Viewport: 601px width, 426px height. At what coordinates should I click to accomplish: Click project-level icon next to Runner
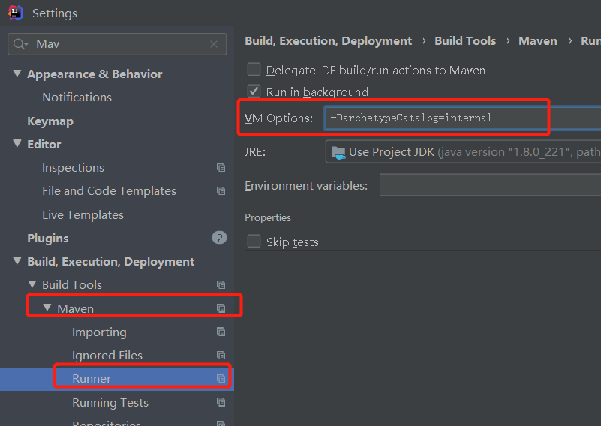(x=221, y=379)
